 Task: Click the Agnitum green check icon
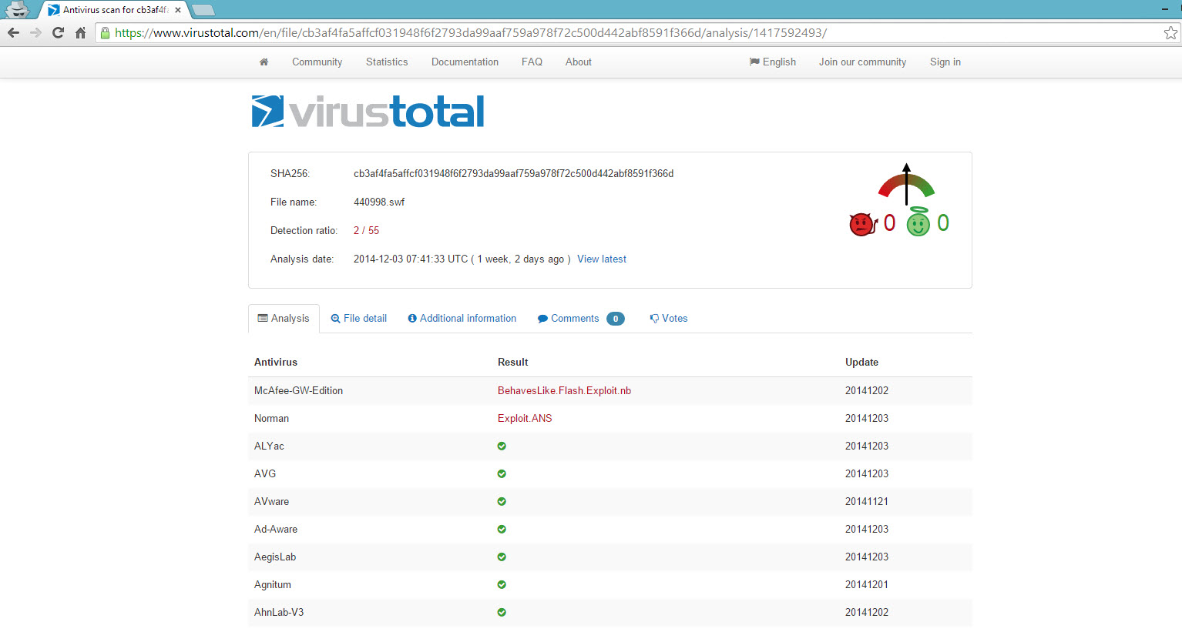pyautogui.click(x=502, y=584)
